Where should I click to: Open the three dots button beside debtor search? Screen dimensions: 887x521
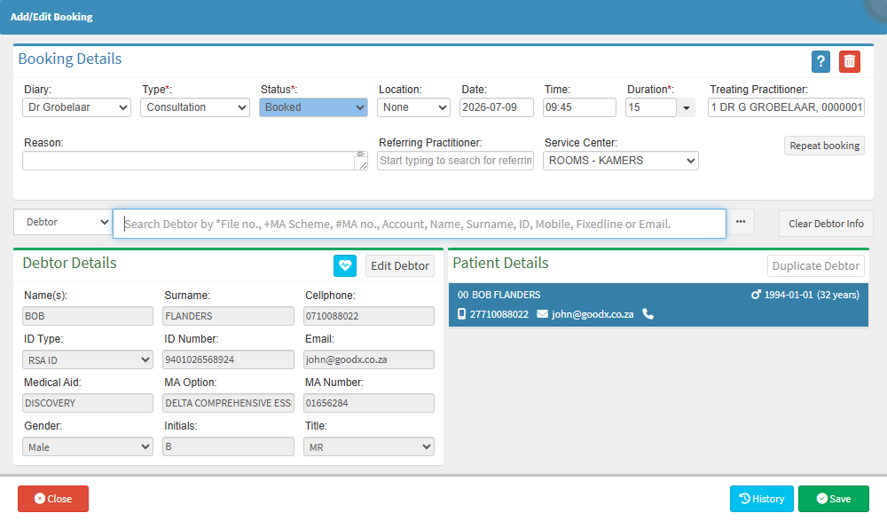[x=741, y=223]
